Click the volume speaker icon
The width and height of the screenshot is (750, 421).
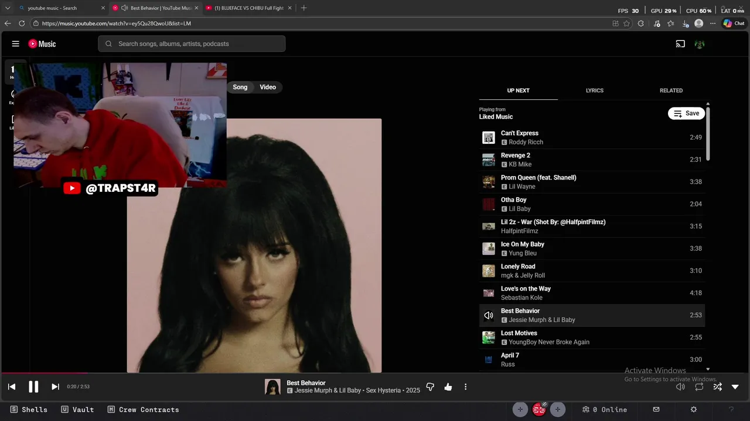(680, 387)
